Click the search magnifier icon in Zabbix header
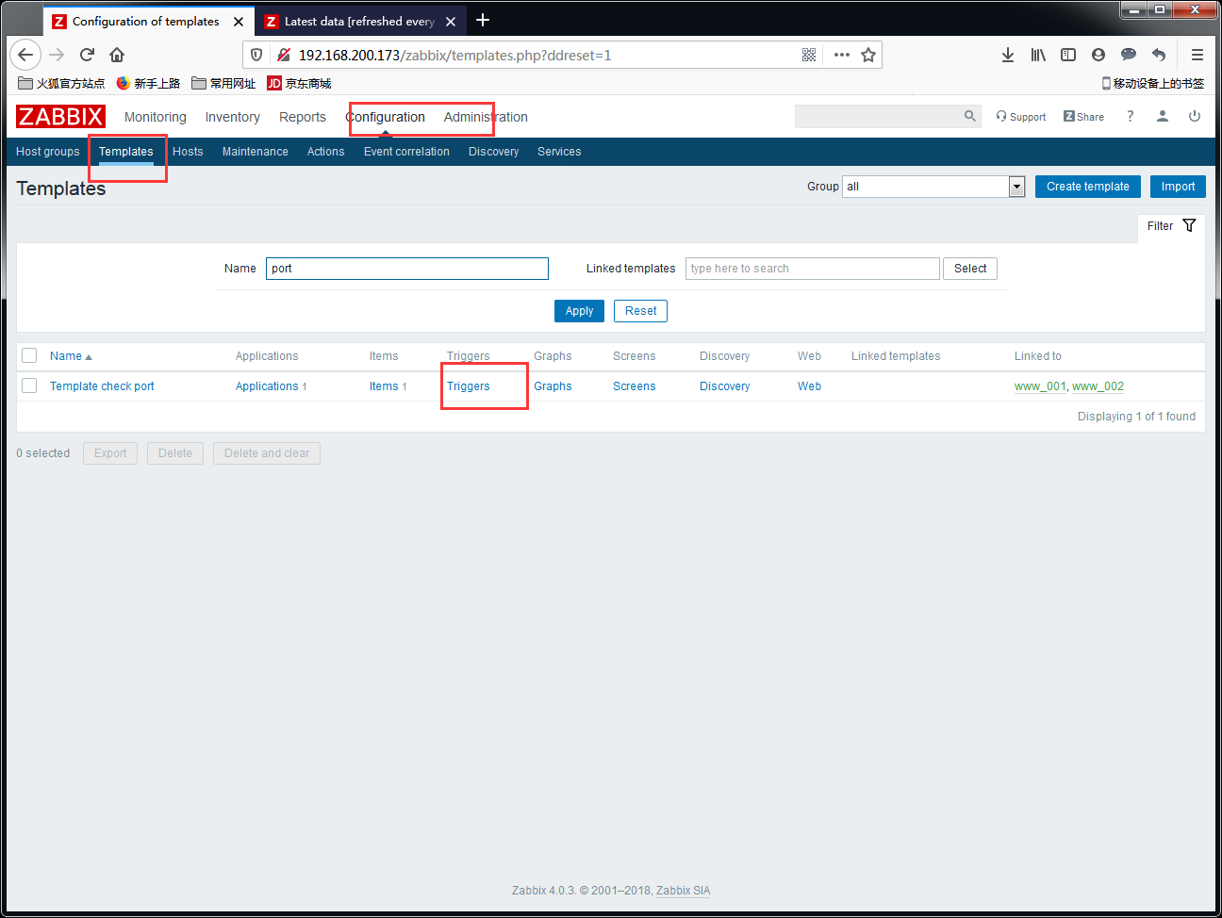The height and width of the screenshot is (918, 1222). click(970, 116)
